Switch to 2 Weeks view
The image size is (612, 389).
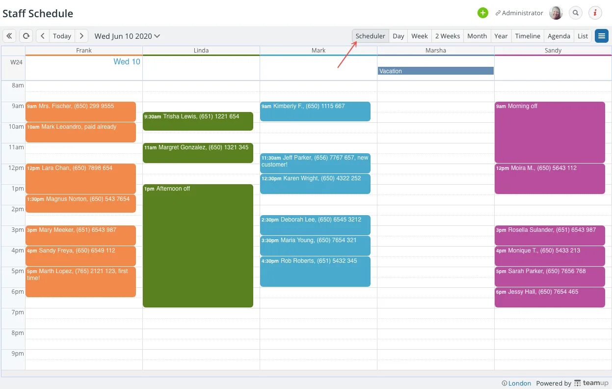coord(448,36)
